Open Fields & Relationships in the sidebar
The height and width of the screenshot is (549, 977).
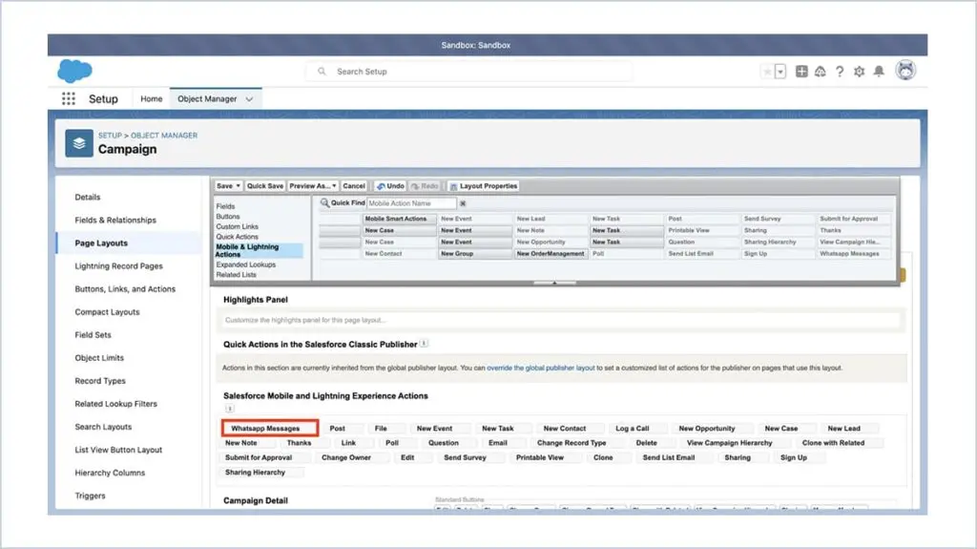(115, 221)
